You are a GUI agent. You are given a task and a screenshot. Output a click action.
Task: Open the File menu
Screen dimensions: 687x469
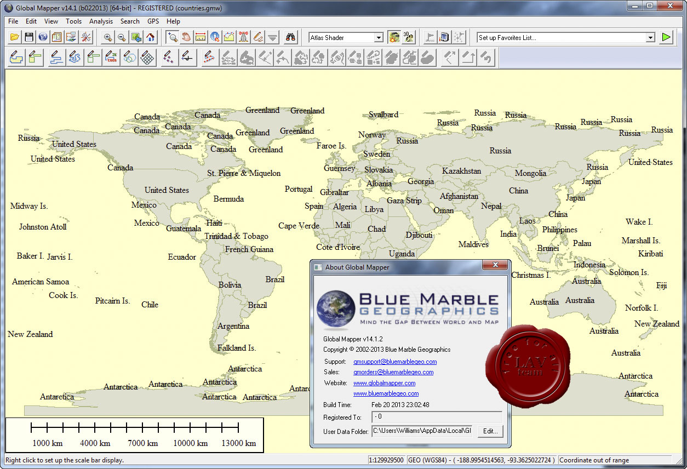[13, 21]
